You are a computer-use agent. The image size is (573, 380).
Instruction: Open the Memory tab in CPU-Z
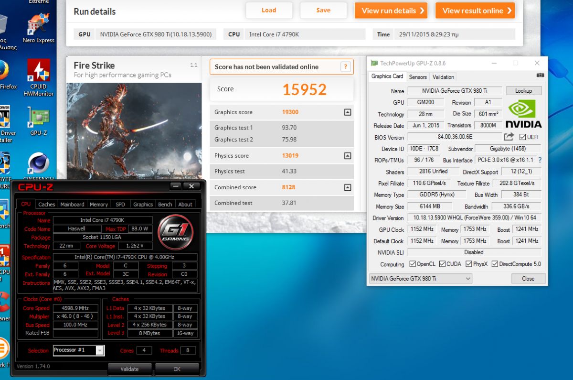click(x=99, y=204)
